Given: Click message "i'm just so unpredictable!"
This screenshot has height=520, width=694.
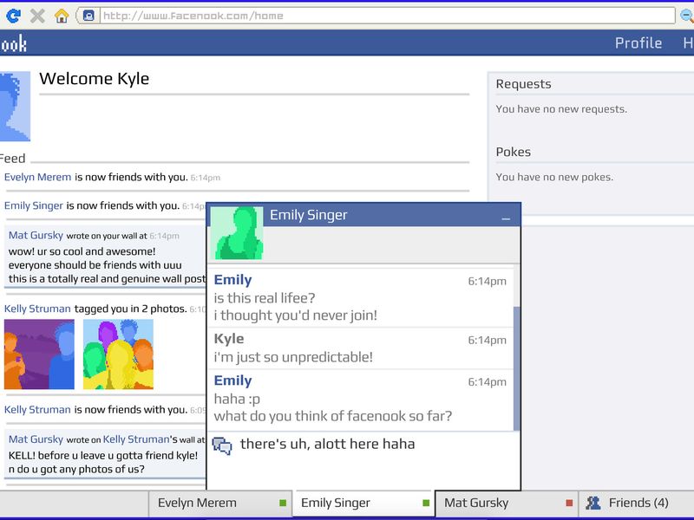Looking at the screenshot, I should pyautogui.click(x=293, y=357).
